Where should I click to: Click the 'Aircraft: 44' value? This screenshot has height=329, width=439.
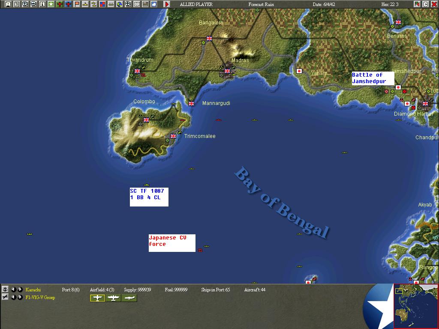point(255,290)
